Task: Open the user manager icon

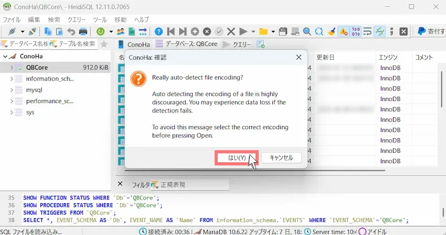Action: click(x=120, y=31)
